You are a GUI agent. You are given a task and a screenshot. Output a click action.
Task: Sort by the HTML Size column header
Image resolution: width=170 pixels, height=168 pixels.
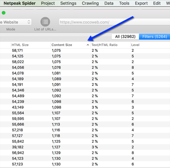pos(20,45)
